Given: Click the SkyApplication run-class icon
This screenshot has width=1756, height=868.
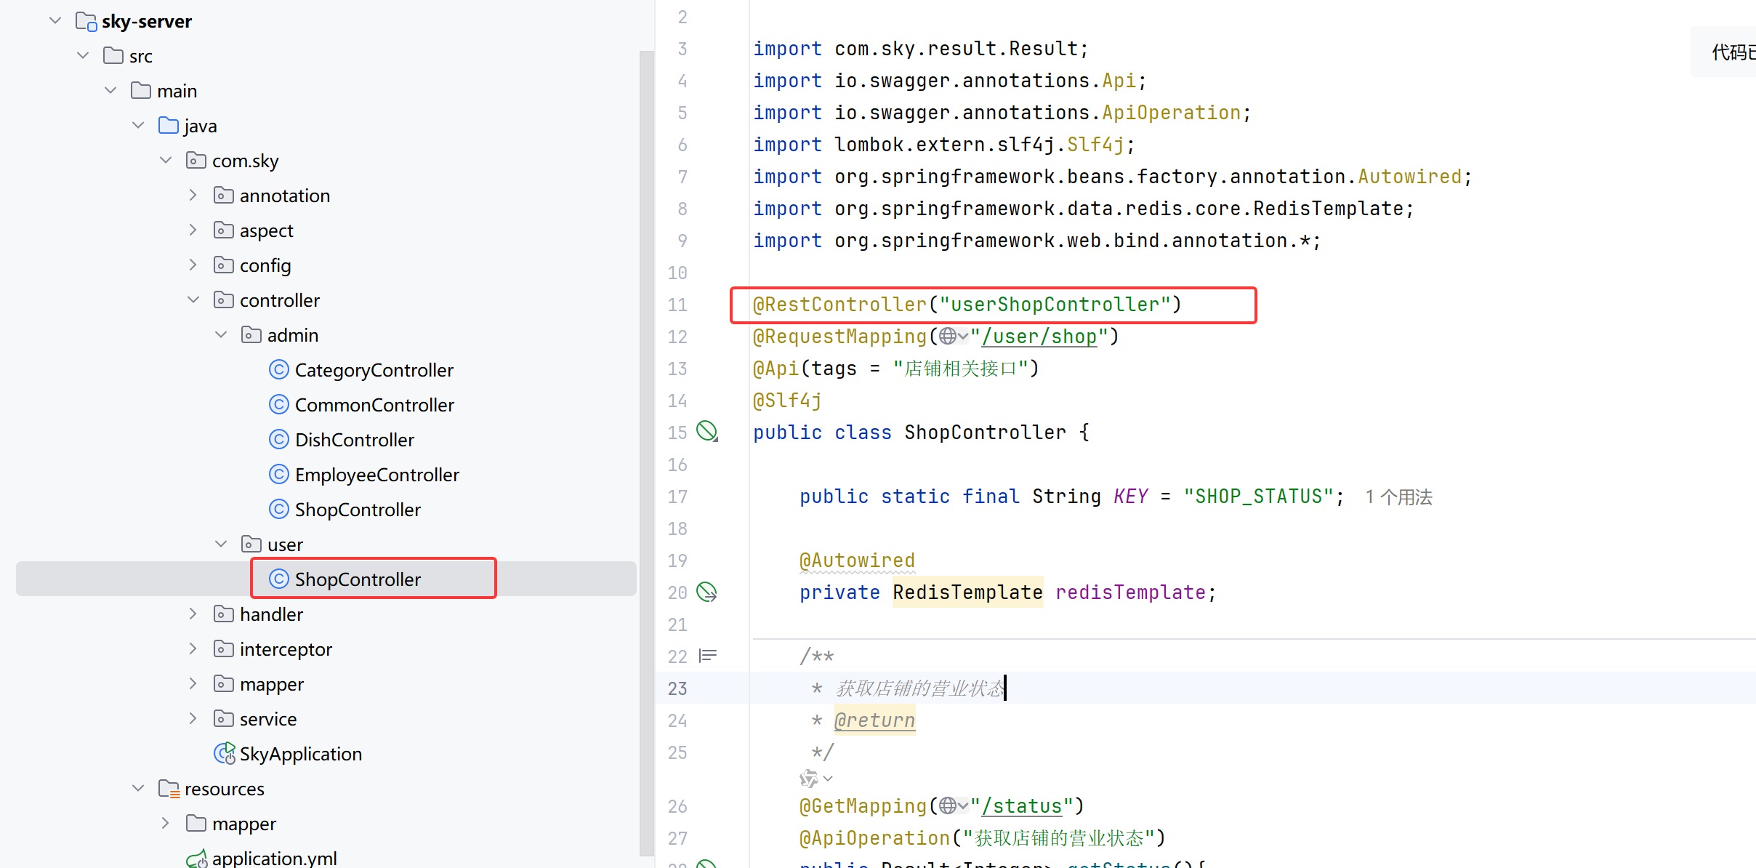Looking at the screenshot, I should [225, 753].
